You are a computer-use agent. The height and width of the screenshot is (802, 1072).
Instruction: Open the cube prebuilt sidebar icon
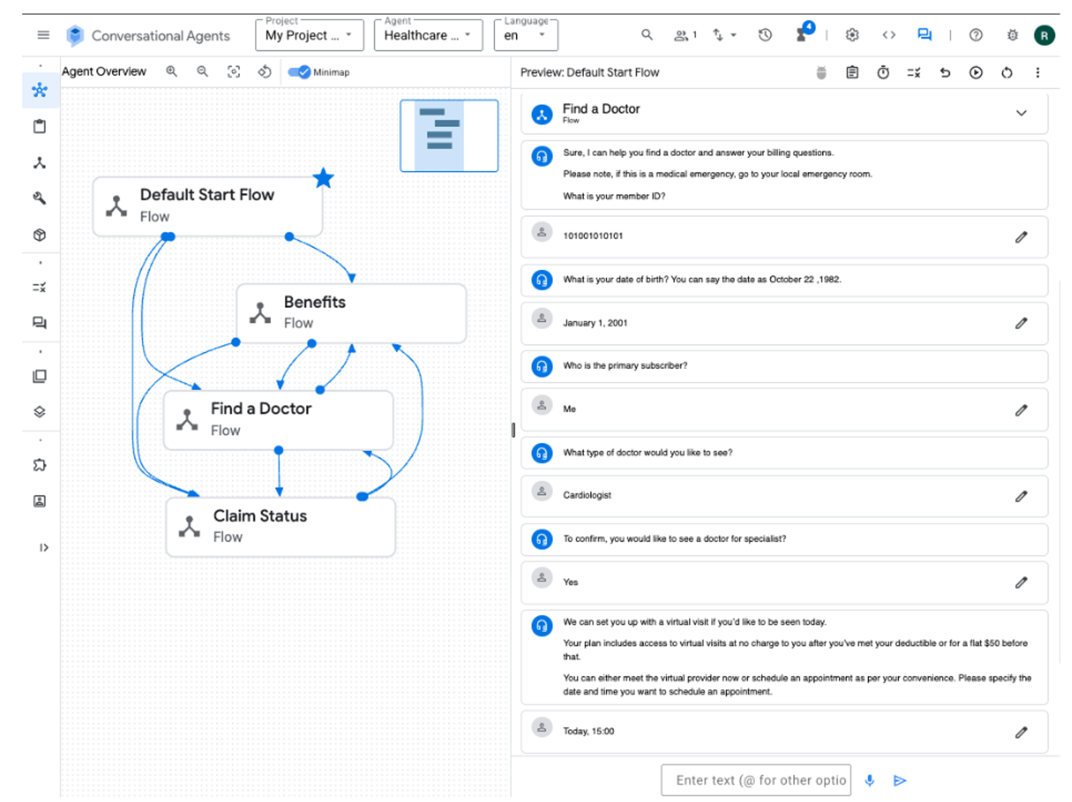40,235
